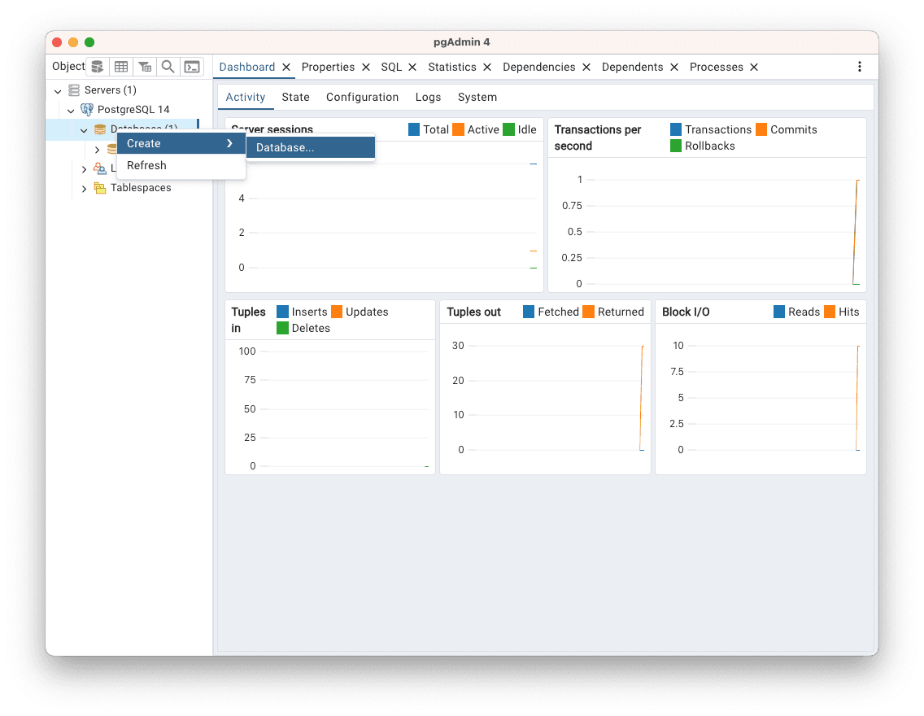The height and width of the screenshot is (716, 924).
Task: Expand the child database node under Databases
Action: tap(98, 150)
